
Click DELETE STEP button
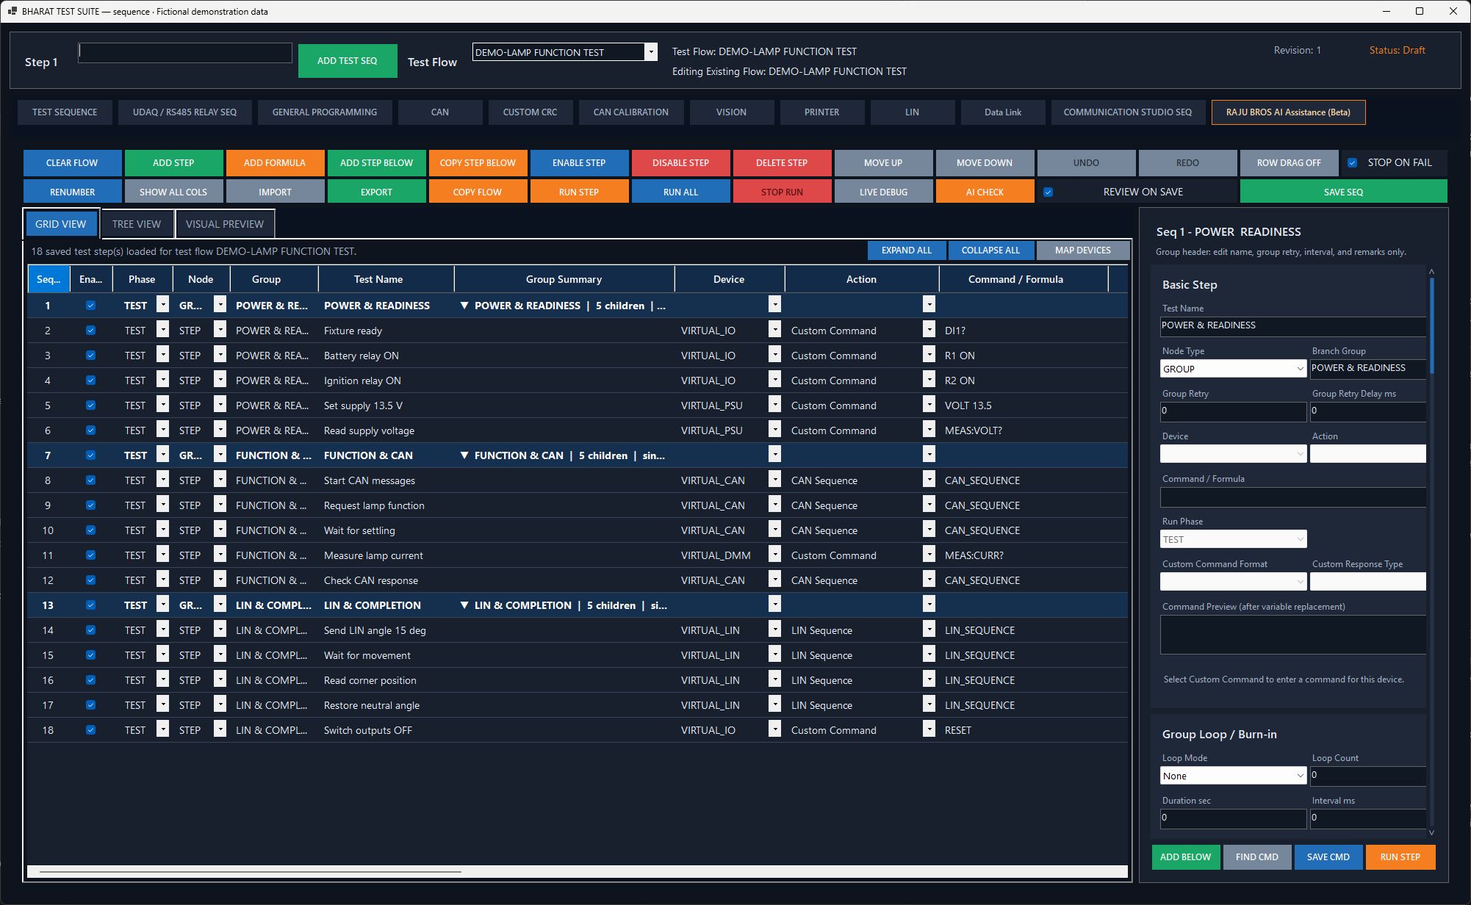(x=782, y=163)
